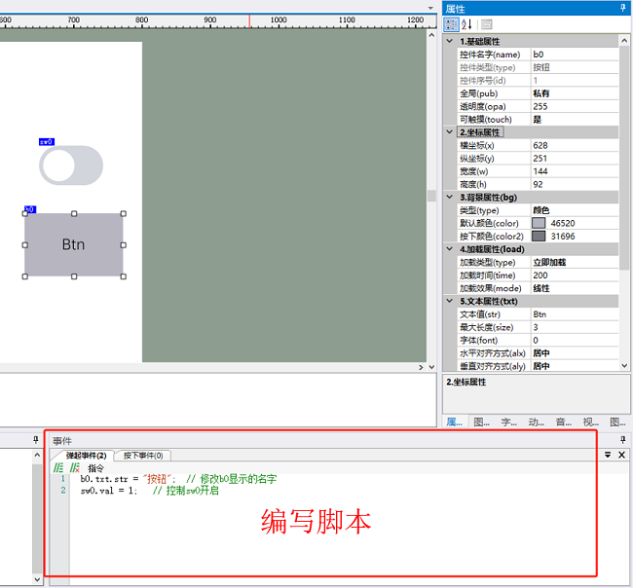This screenshot has width=633, height=588.
Task: Switch to the 字... bottom panel tab
Action: click(x=508, y=423)
